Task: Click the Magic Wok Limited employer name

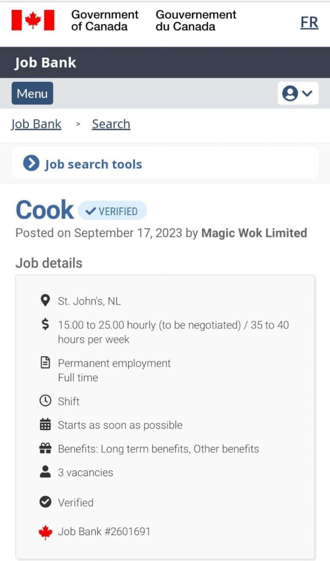Action: (254, 233)
